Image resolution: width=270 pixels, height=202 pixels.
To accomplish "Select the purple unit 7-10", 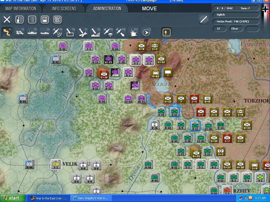I will pos(89,72).
